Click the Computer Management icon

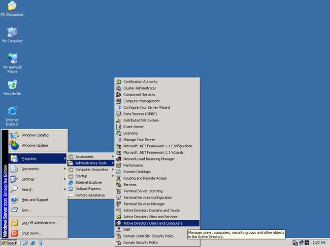coord(119,101)
